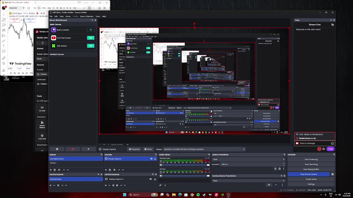Toggle Built-in stream output switch
This screenshot has height=198, width=353.
pyautogui.click(x=90, y=30)
